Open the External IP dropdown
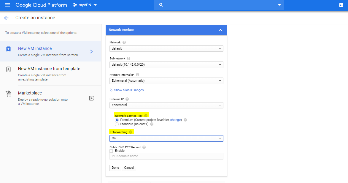 [166, 105]
